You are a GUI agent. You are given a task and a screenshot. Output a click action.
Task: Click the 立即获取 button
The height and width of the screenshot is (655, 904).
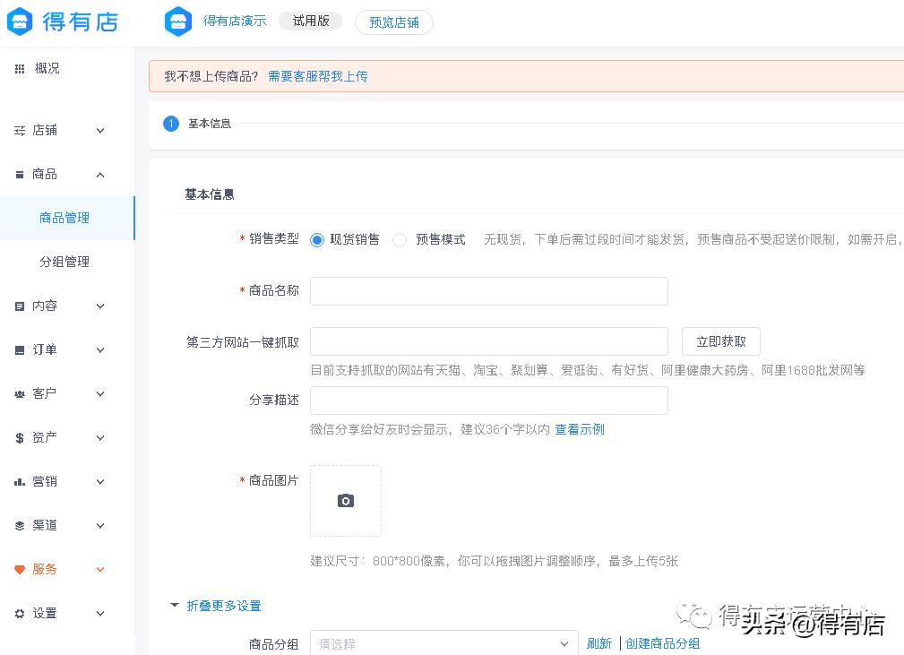[720, 341]
